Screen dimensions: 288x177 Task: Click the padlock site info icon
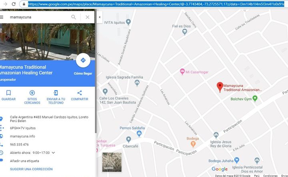click(24, 4)
